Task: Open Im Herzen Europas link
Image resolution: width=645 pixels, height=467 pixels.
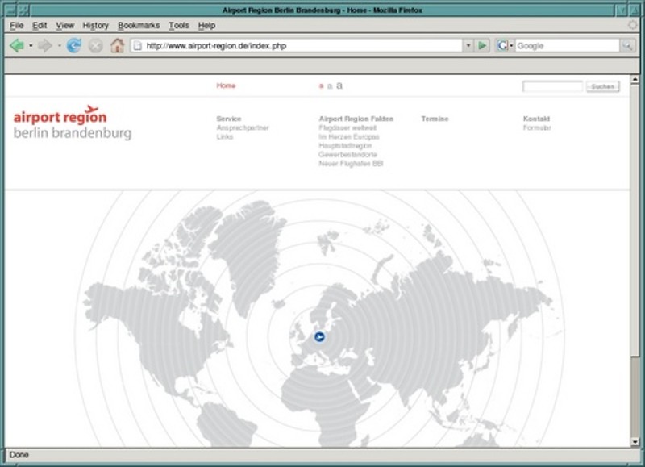Action: point(349,136)
